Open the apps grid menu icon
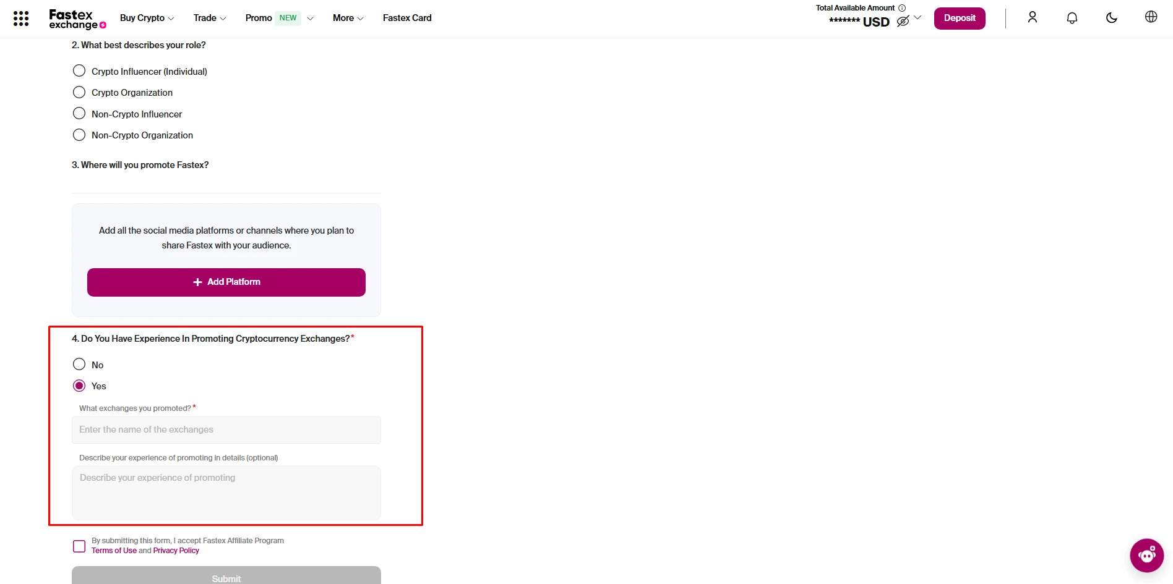This screenshot has width=1173, height=584. (x=21, y=19)
